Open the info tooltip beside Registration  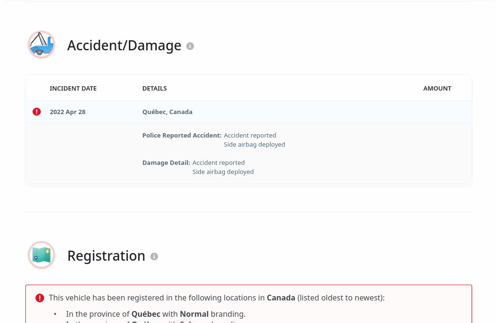coord(154,256)
